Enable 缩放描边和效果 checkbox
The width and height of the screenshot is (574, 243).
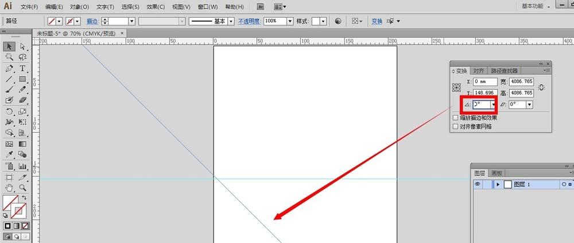click(455, 118)
